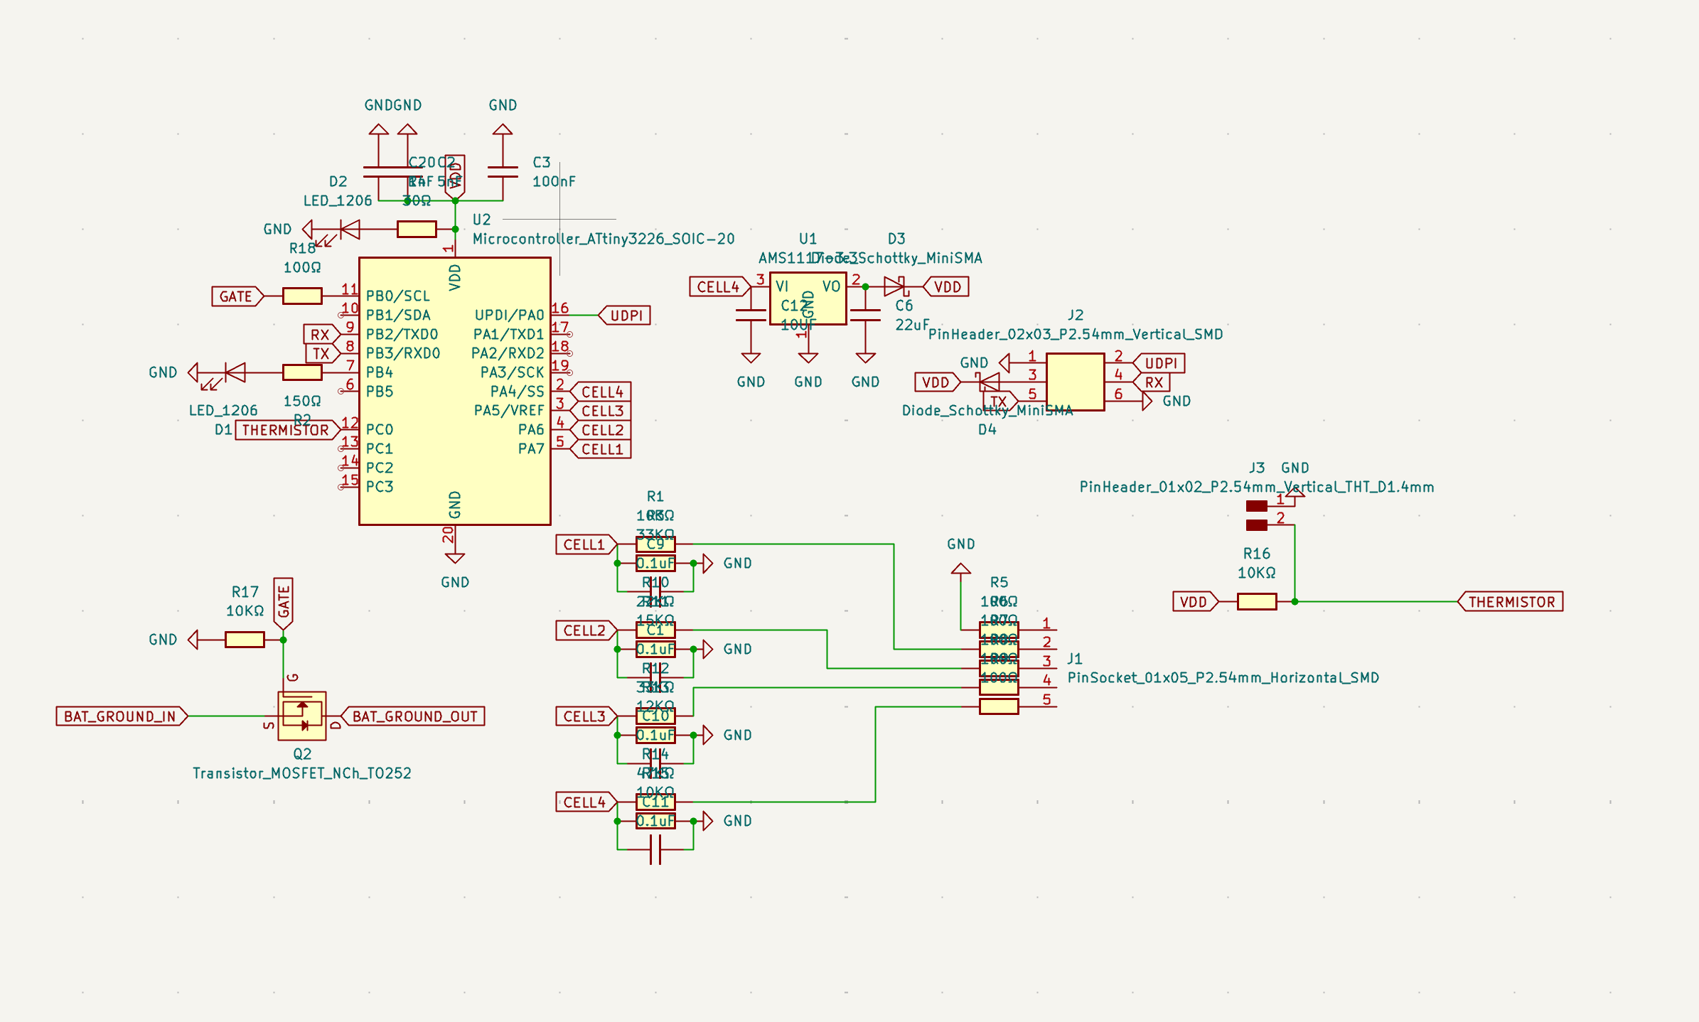Image resolution: width=1699 pixels, height=1022 pixels.
Task: Click pin header J3 pad 1
Action: pos(1256,506)
